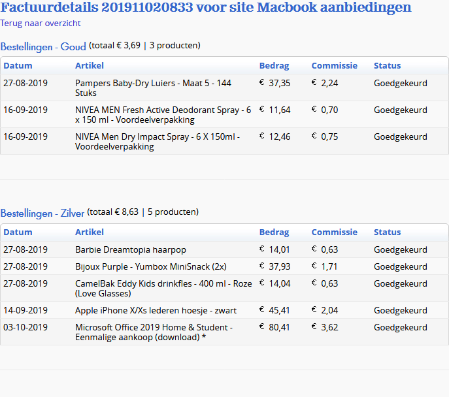Click 'Goedgekeurd' status in Barbie row
The width and height of the screenshot is (449, 397).
(x=401, y=250)
